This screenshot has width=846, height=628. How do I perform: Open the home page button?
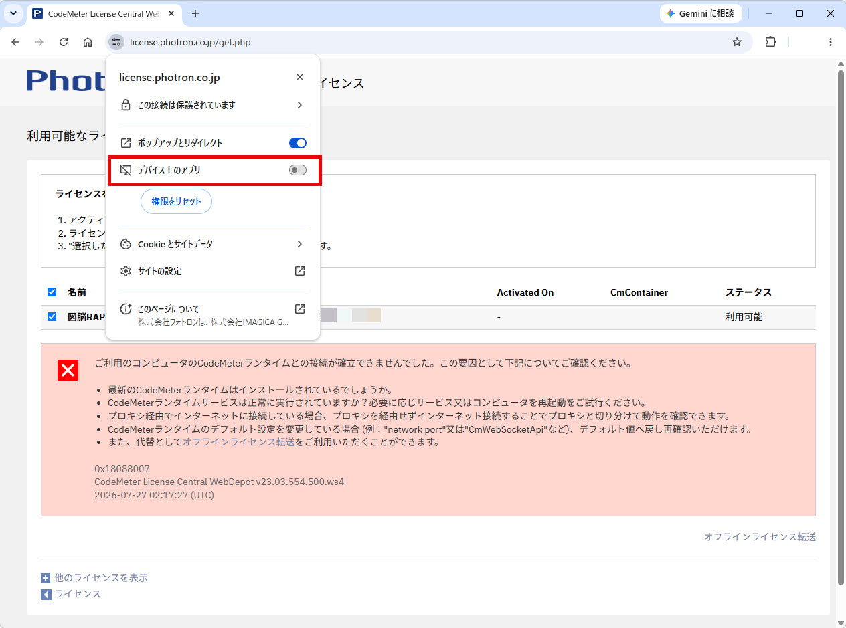(88, 42)
